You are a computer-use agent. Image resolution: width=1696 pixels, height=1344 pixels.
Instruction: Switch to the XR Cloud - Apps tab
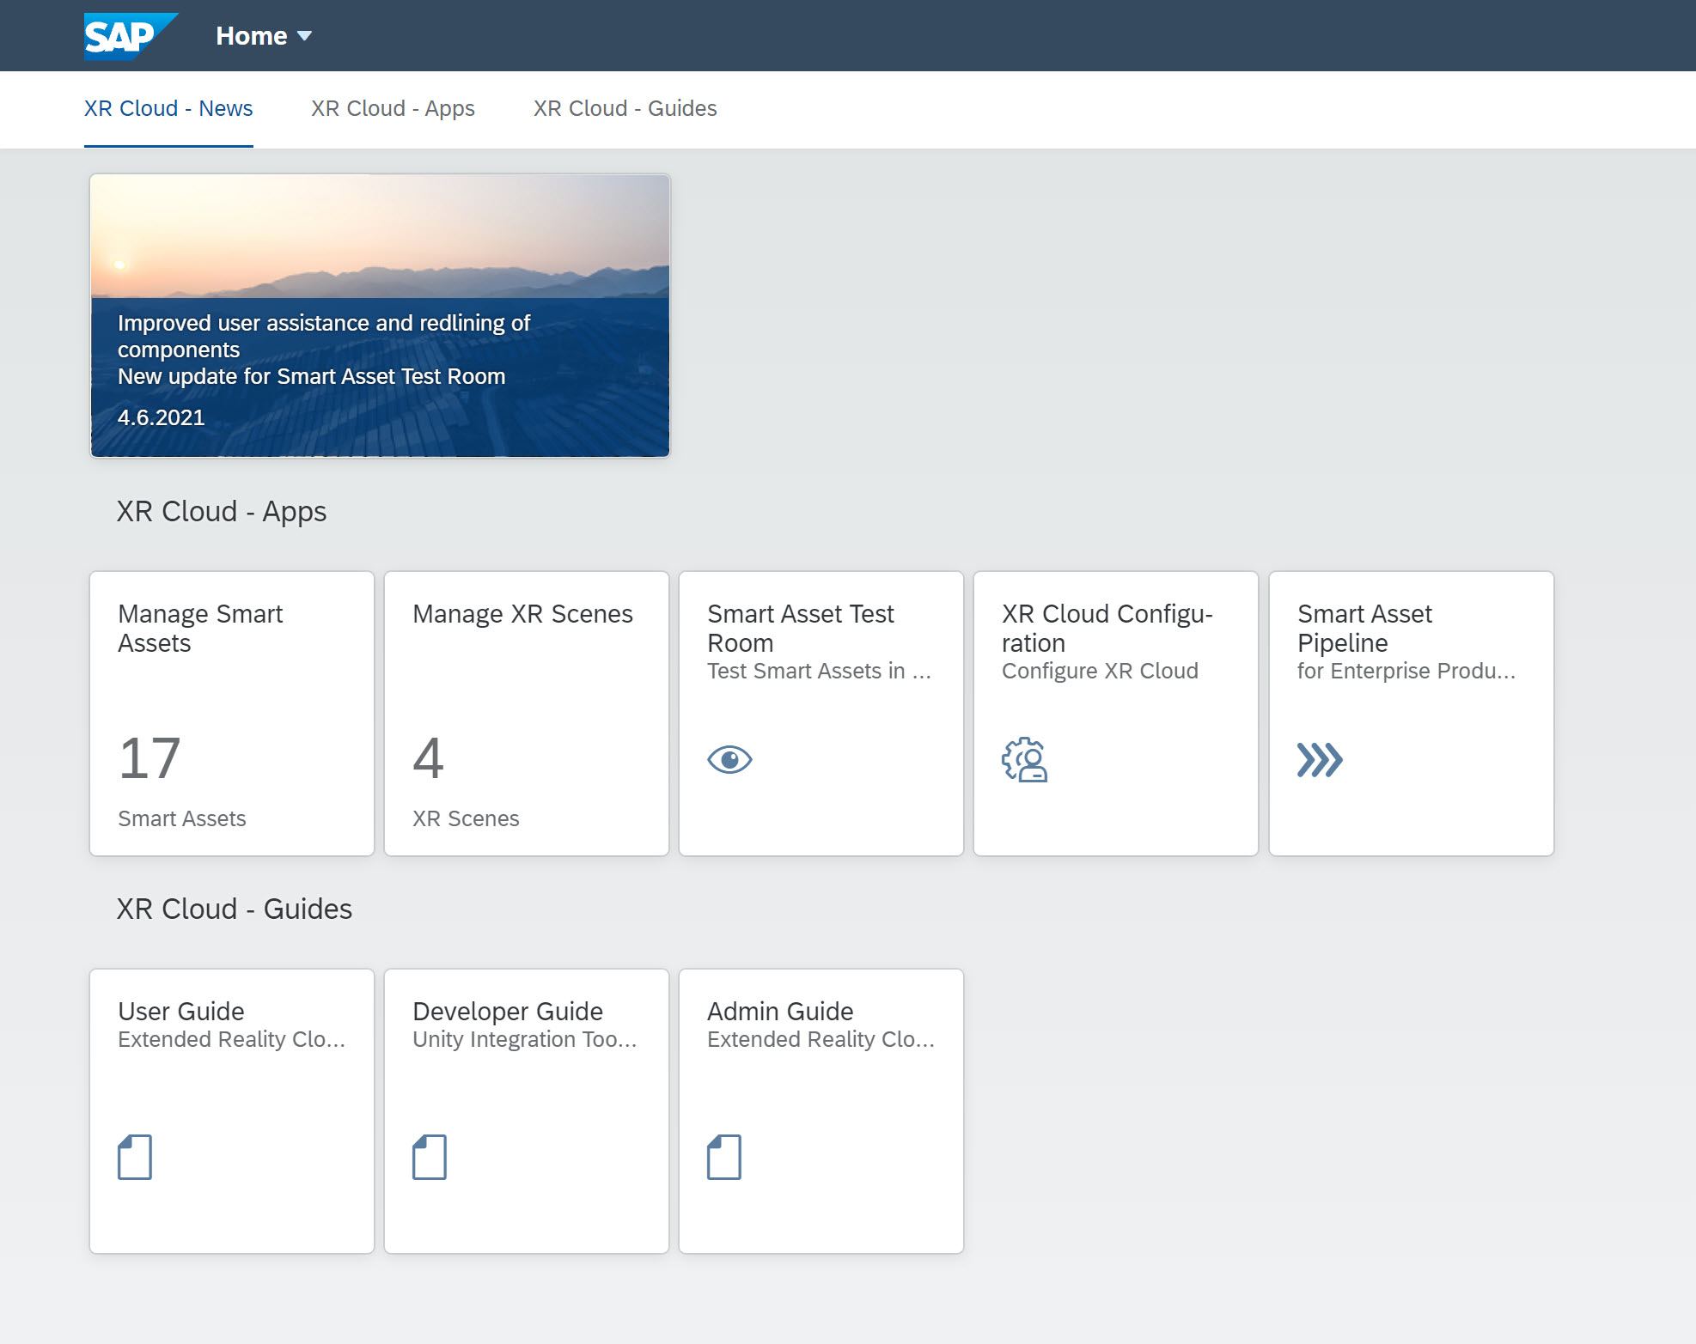point(393,108)
